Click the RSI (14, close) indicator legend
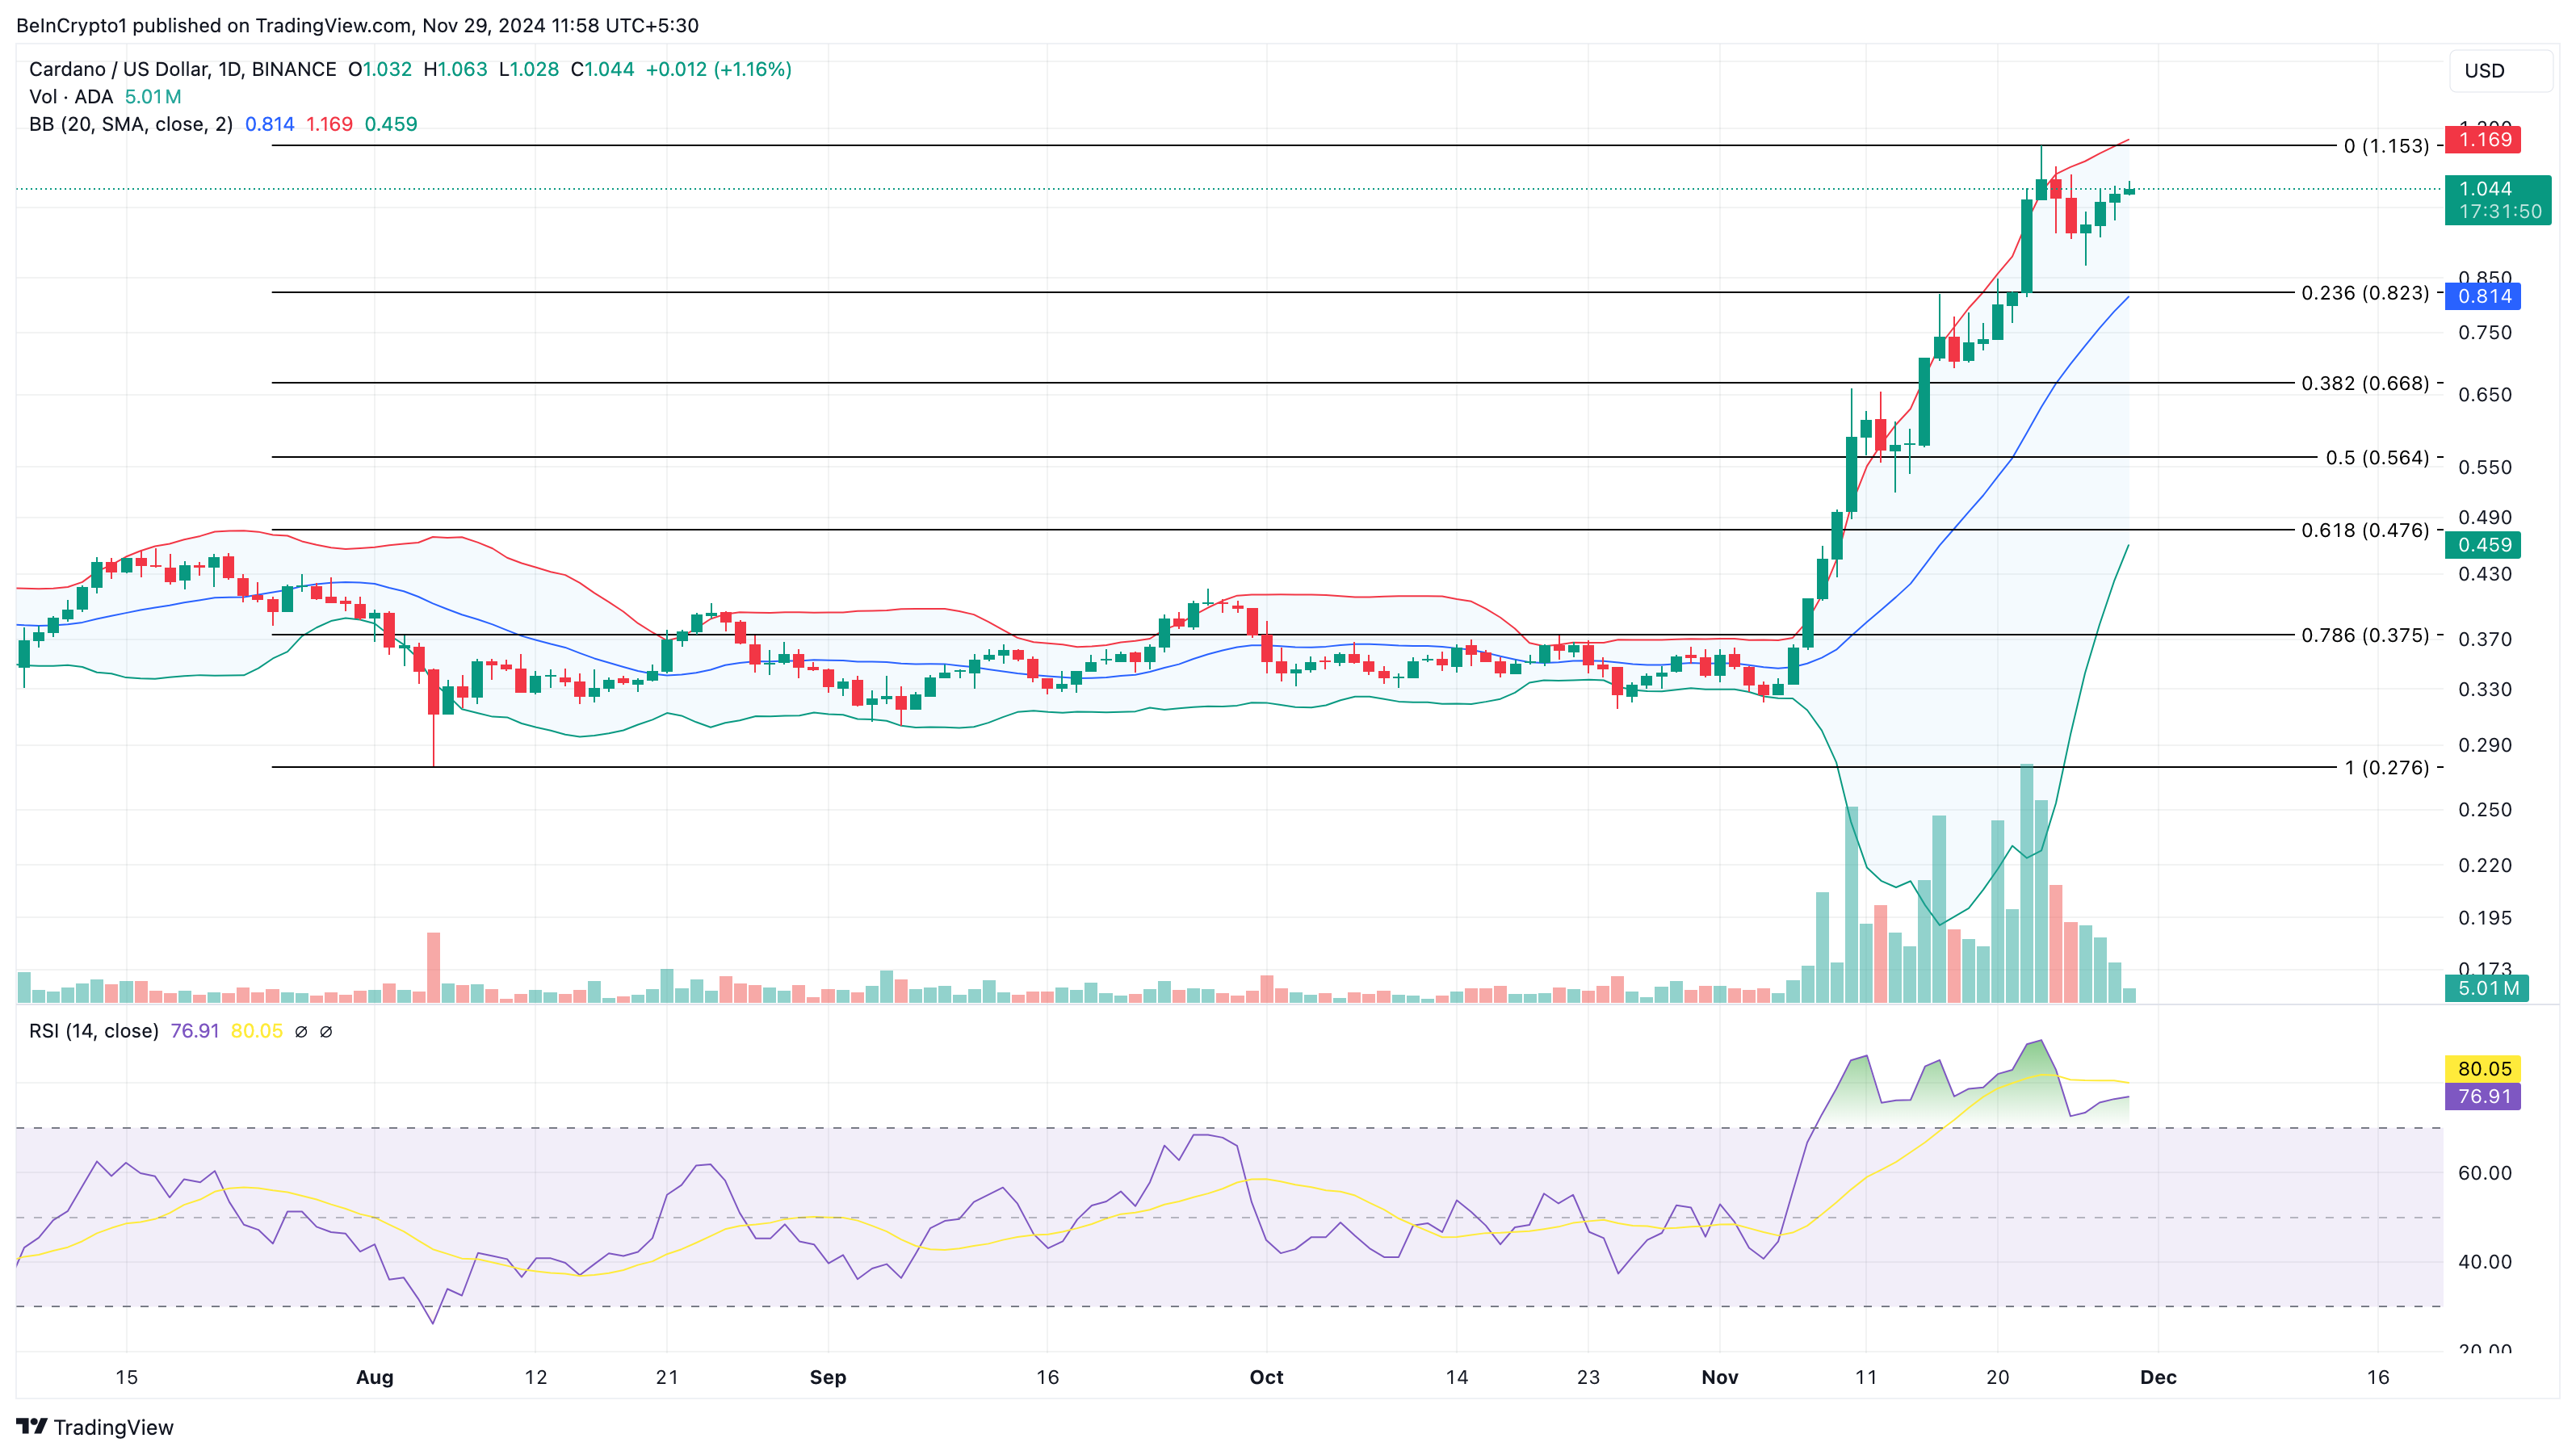The image size is (2576, 1455). coord(94,1031)
